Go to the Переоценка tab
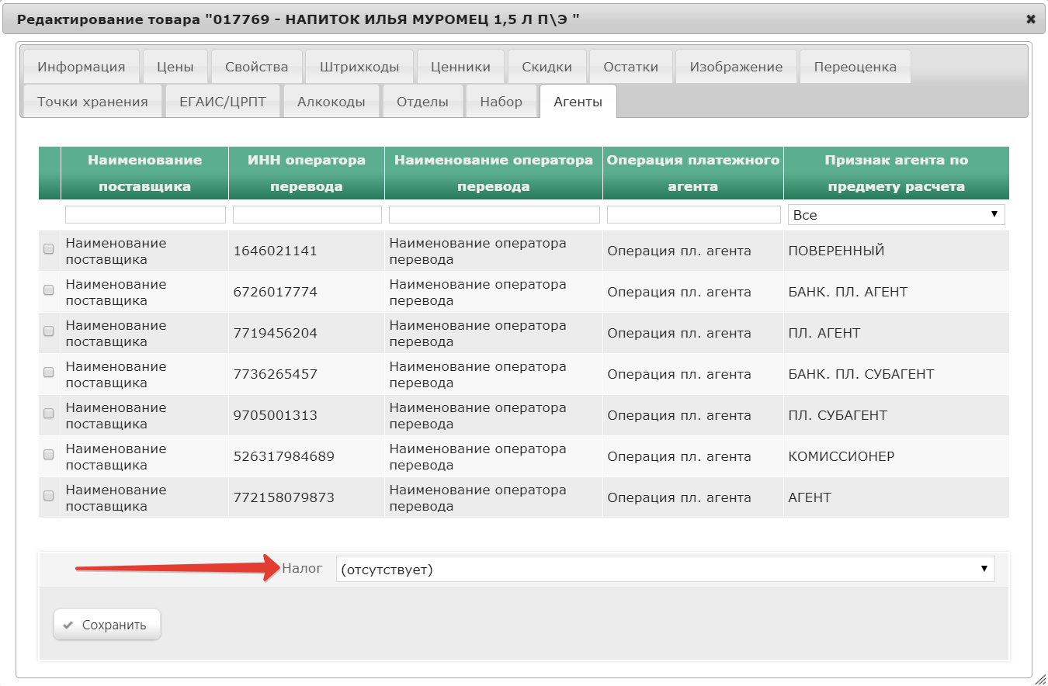 click(x=855, y=67)
